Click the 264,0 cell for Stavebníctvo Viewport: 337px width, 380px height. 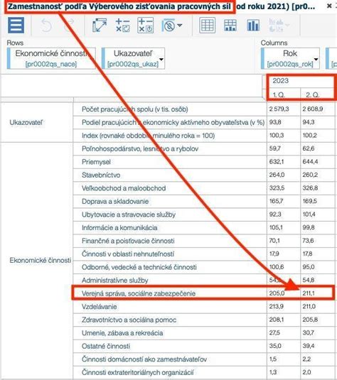click(x=284, y=175)
